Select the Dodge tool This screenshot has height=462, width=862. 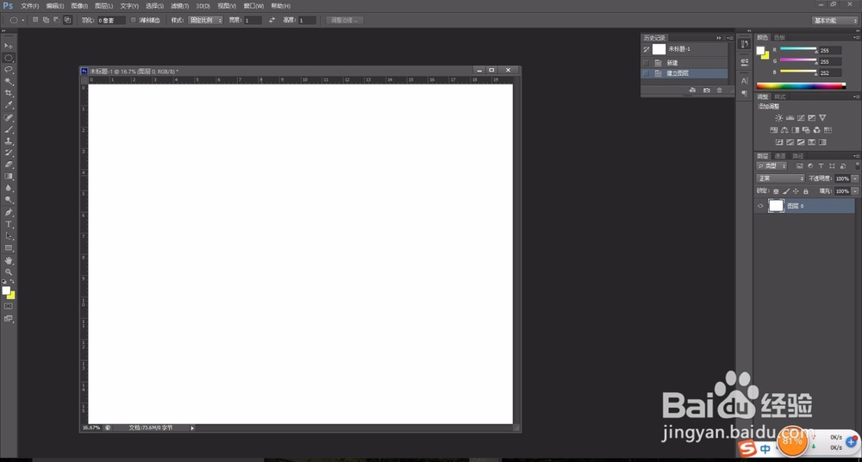(x=9, y=200)
